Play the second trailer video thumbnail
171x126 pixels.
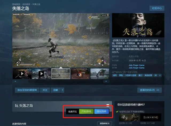tap(41, 74)
